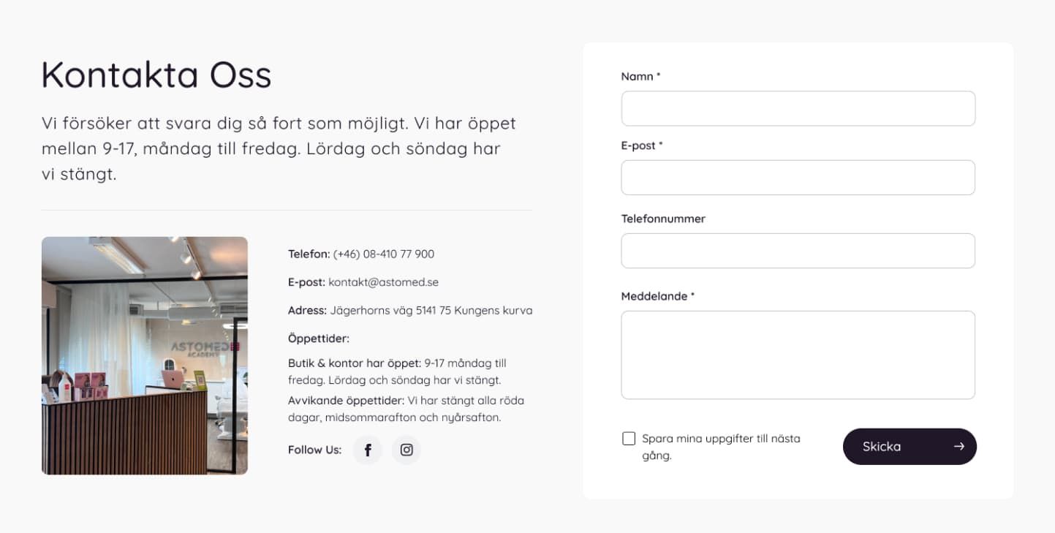The image size is (1055, 533).
Task: Enable the Spara mina uppgifter checkbox
Action: (629, 439)
